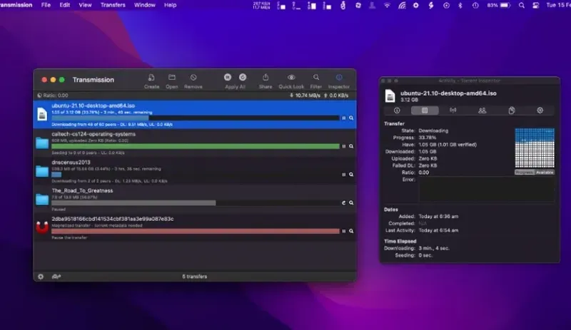571x330 pixels.
Task: Click the Create torrent toolbar icon
Action: [151, 78]
